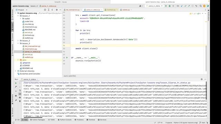Click Python 3.10 interpreter in the status bar
Image resolution: width=221 pixels, height=124 pixels.
tap(185, 123)
